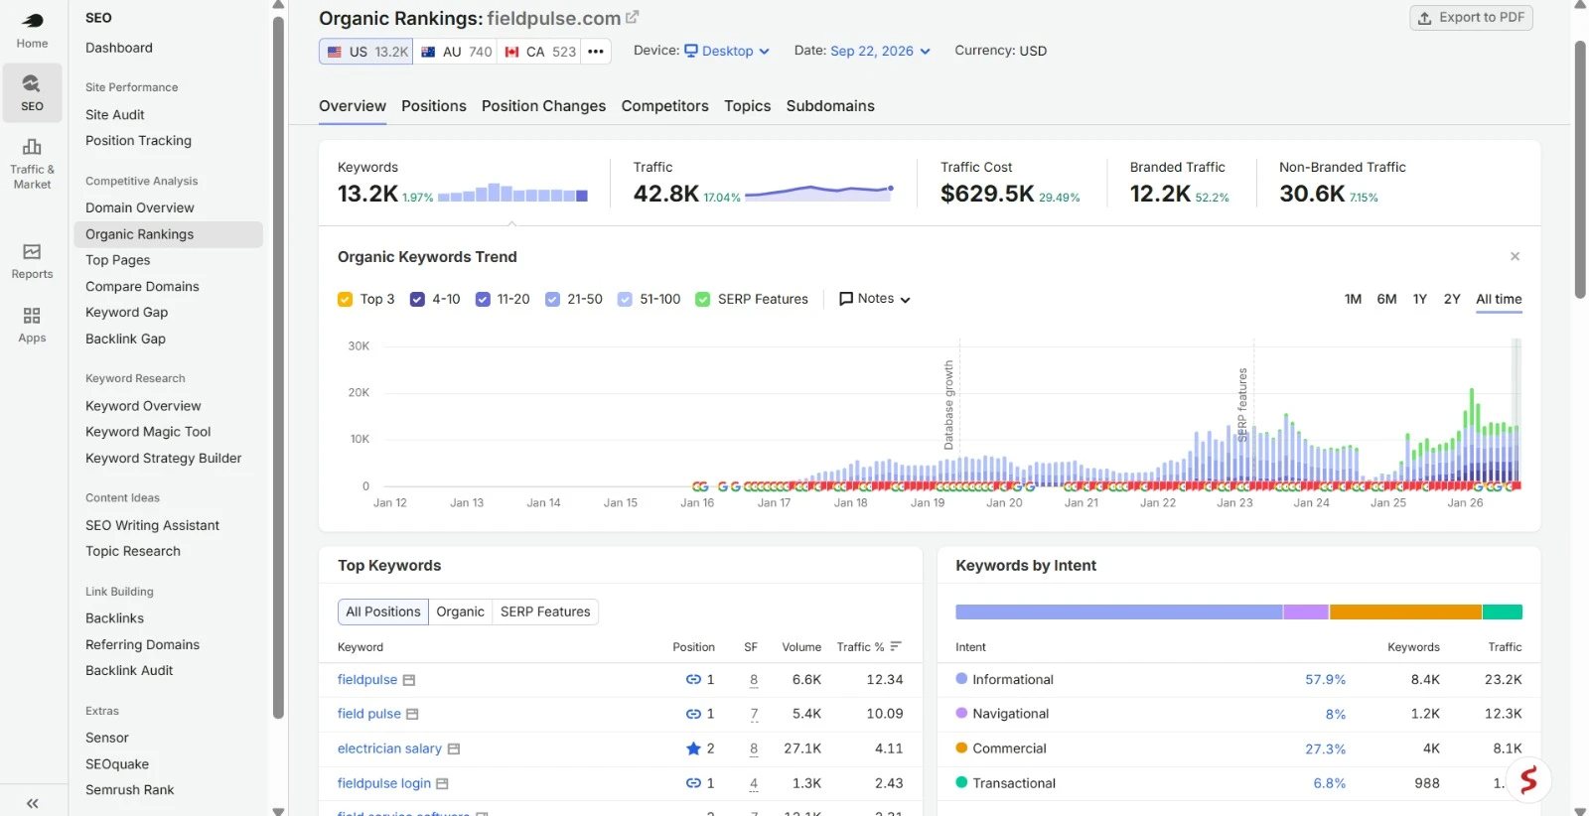Toggle the Top 3 checkbox

click(x=345, y=299)
